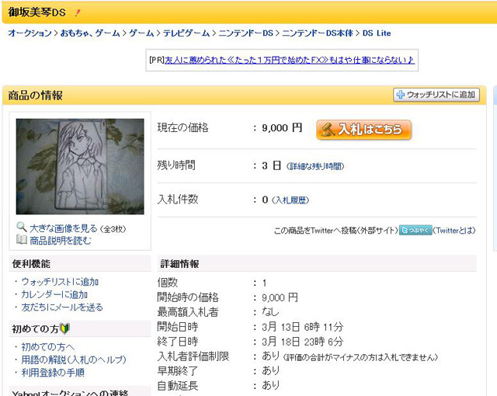Open 初めての方へ link
The width and height of the screenshot is (497, 396).
click(48, 347)
